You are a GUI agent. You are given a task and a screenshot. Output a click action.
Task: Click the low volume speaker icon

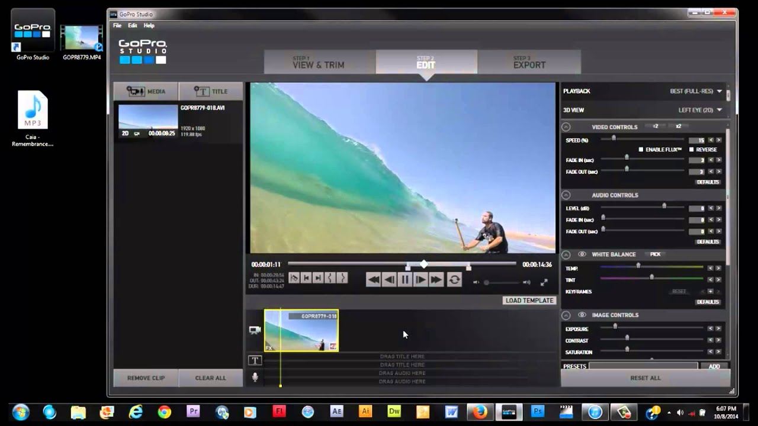point(476,282)
